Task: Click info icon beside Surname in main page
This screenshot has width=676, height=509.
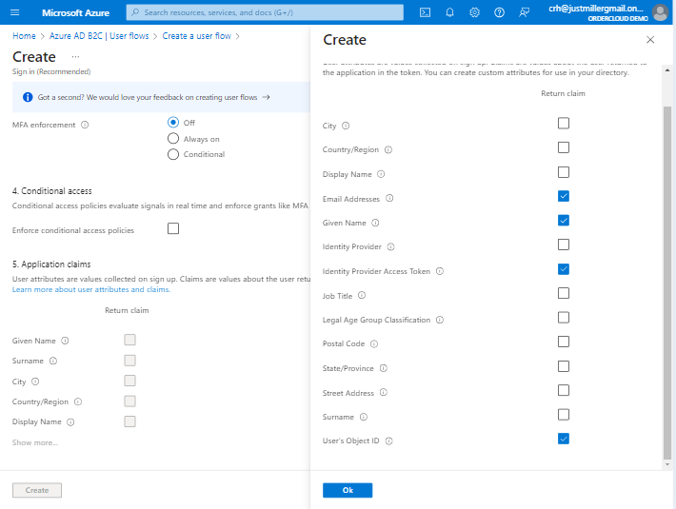Action: pyautogui.click(x=53, y=361)
